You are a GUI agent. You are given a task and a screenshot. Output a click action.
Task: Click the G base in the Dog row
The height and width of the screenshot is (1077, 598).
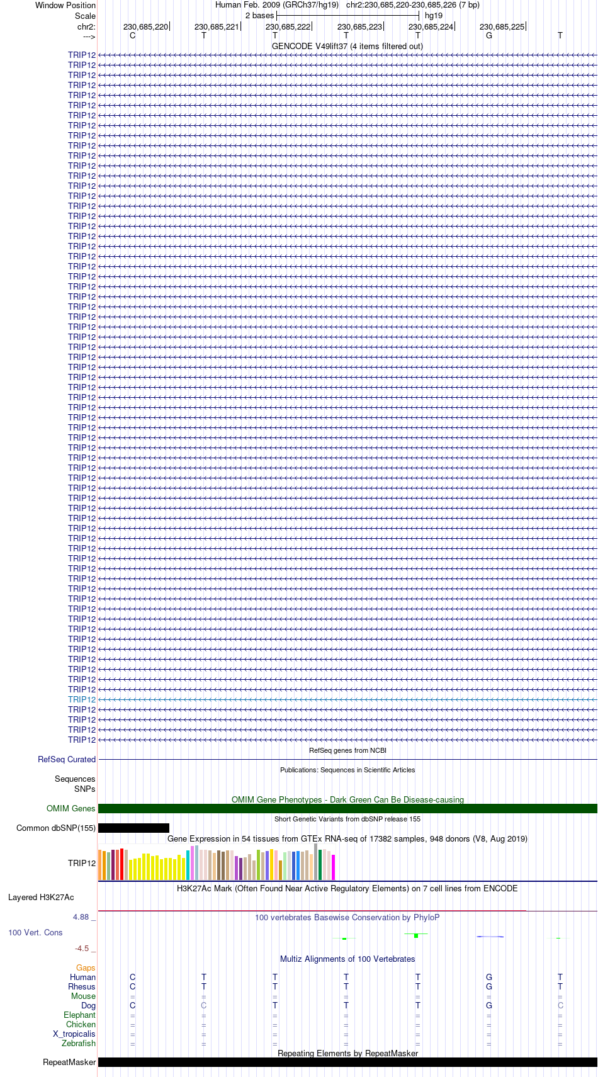tap(489, 1006)
